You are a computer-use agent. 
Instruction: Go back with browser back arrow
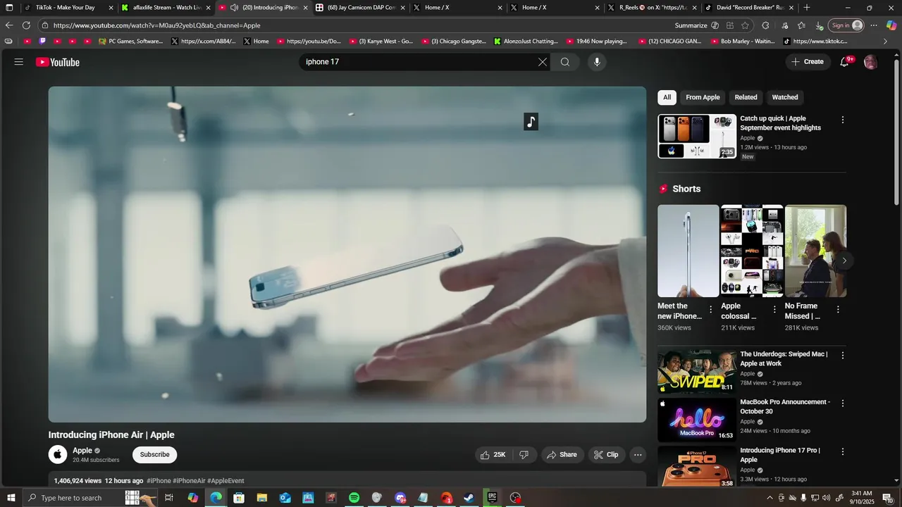tap(9, 25)
